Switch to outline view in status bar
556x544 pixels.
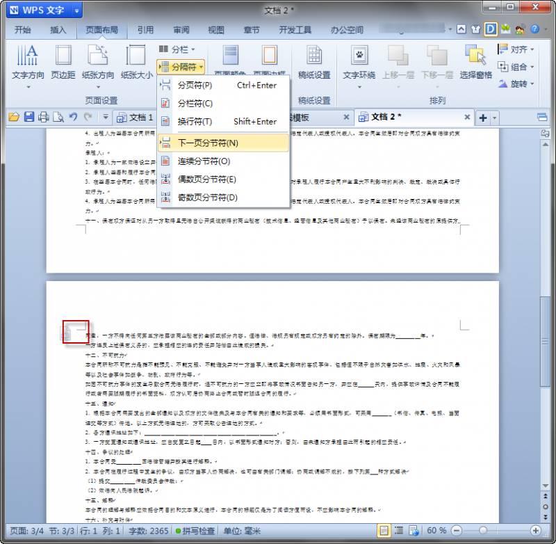(398, 531)
